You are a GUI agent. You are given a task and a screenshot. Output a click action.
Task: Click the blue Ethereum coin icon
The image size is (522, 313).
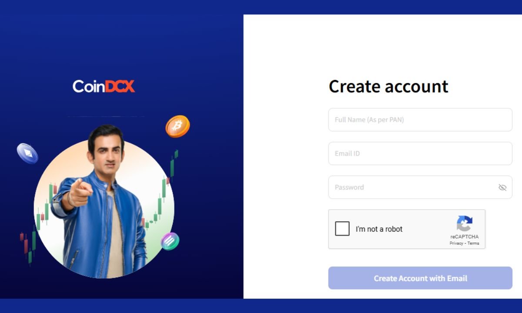click(27, 153)
